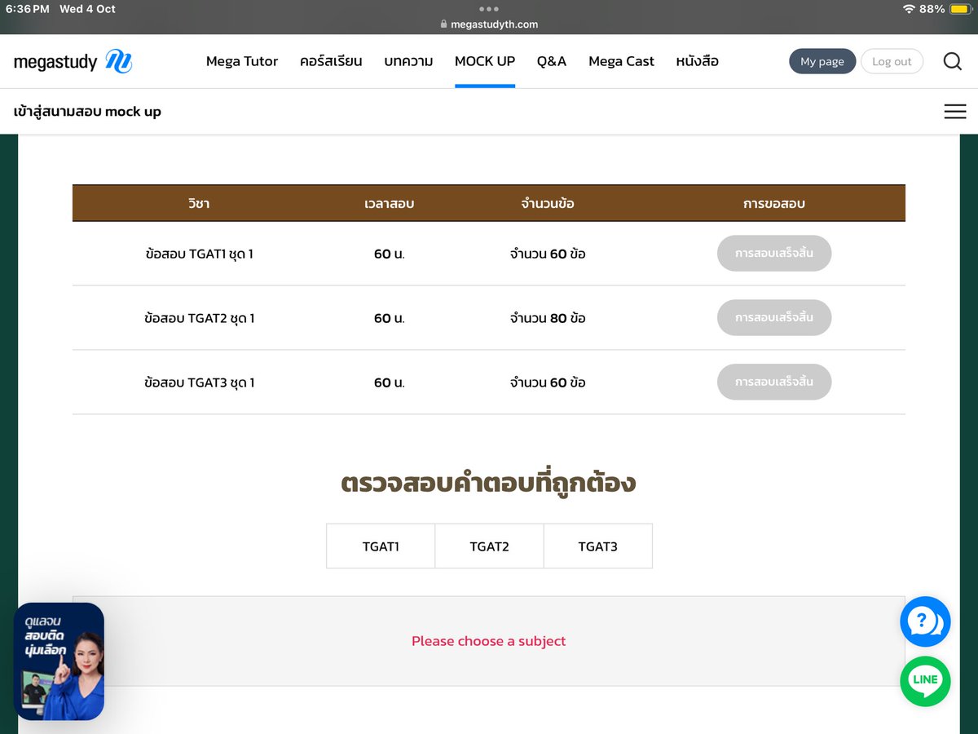
Task: Select the TGAT1 answer tab
Action: [381, 546]
